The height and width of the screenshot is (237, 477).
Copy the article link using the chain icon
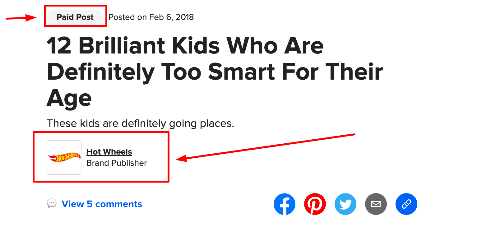click(x=406, y=204)
